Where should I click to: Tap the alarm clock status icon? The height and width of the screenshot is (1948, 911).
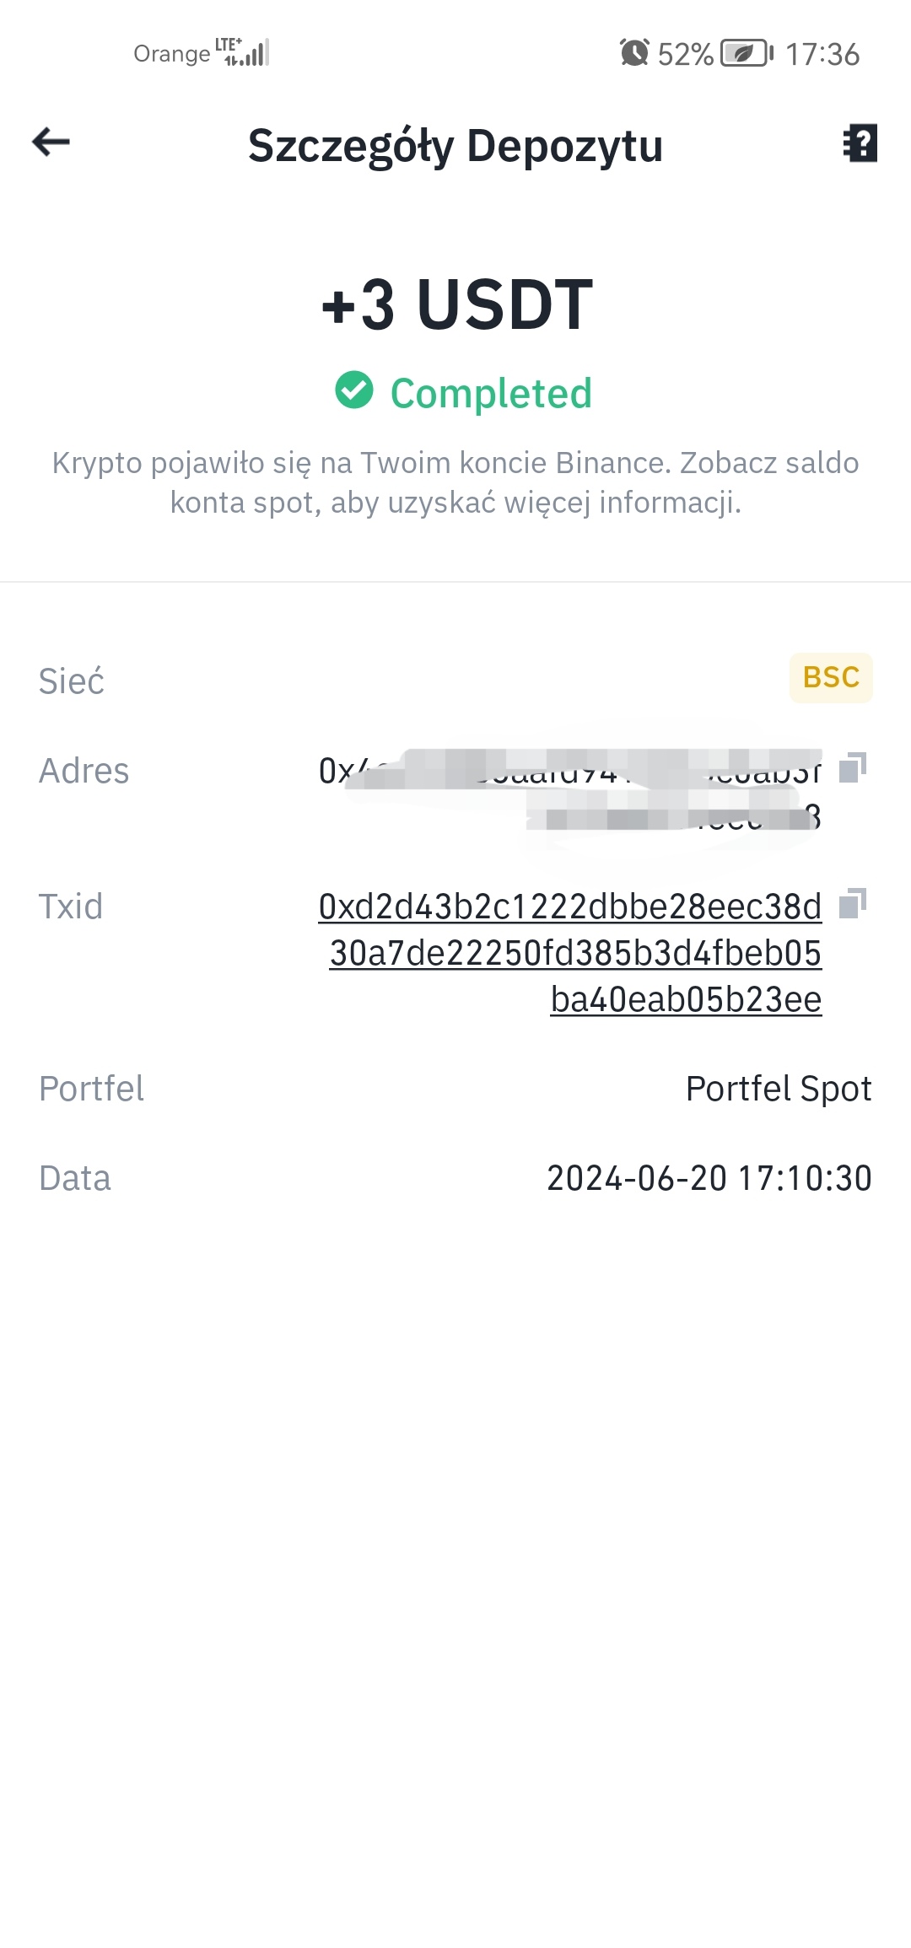pyautogui.click(x=634, y=53)
